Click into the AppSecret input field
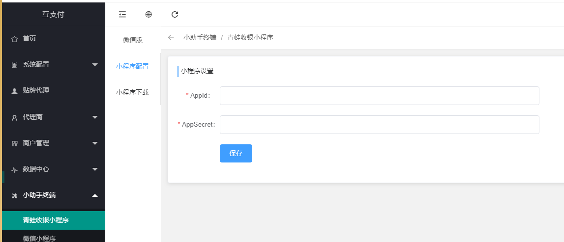564x242 pixels. pos(380,125)
